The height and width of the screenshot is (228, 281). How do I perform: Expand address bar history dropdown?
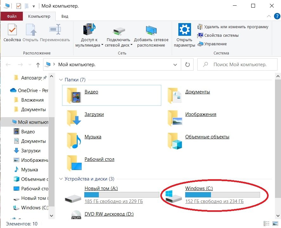175,65
